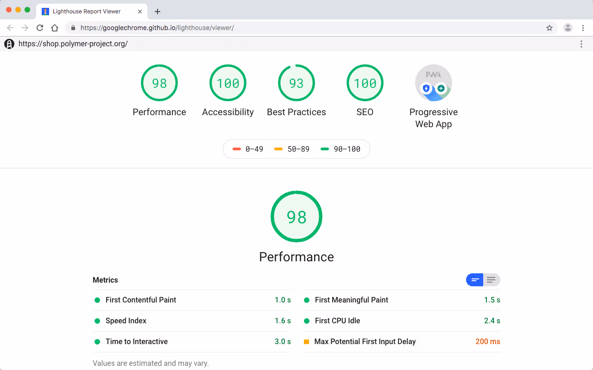
Task: Click the SEO score gauge
Action: [365, 83]
